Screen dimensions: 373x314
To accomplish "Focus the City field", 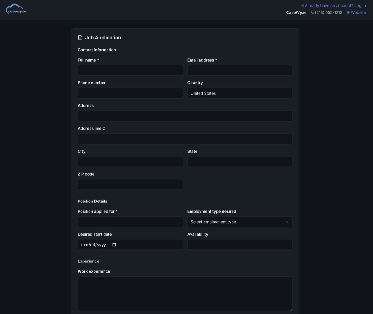I will [x=130, y=162].
